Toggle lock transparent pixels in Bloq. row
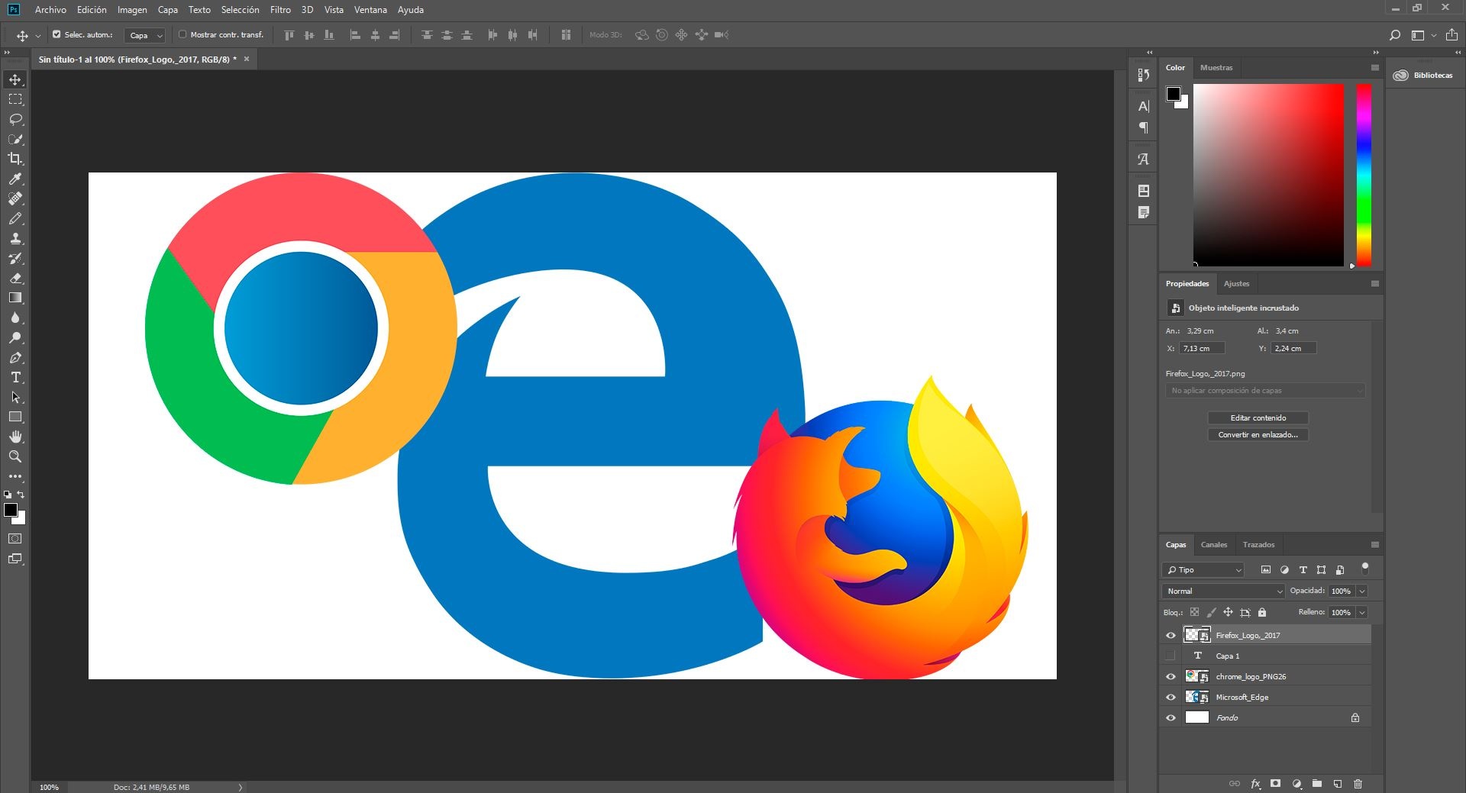Image resolution: width=1466 pixels, height=793 pixels. tap(1195, 612)
